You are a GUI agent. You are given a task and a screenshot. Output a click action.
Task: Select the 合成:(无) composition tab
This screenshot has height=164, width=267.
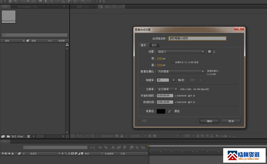point(111,7)
